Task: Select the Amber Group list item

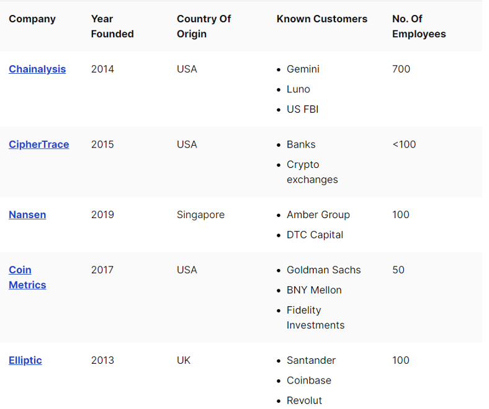Action: click(318, 214)
